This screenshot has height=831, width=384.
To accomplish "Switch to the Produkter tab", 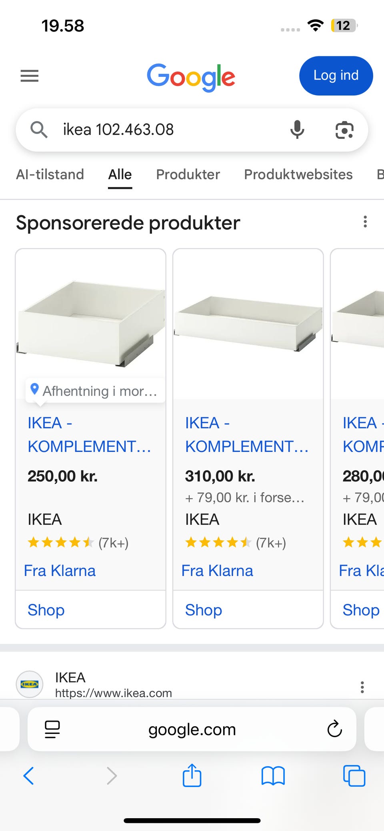I will [x=188, y=174].
